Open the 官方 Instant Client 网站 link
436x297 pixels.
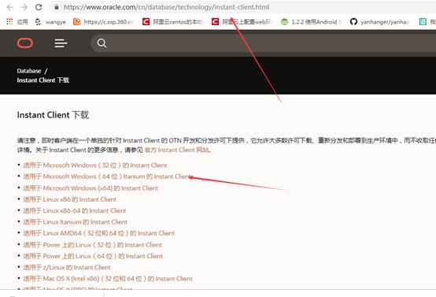click(177, 150)
